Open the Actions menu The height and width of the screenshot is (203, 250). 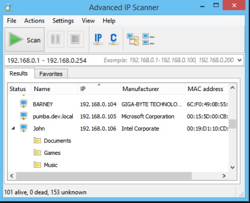[34, 21]
